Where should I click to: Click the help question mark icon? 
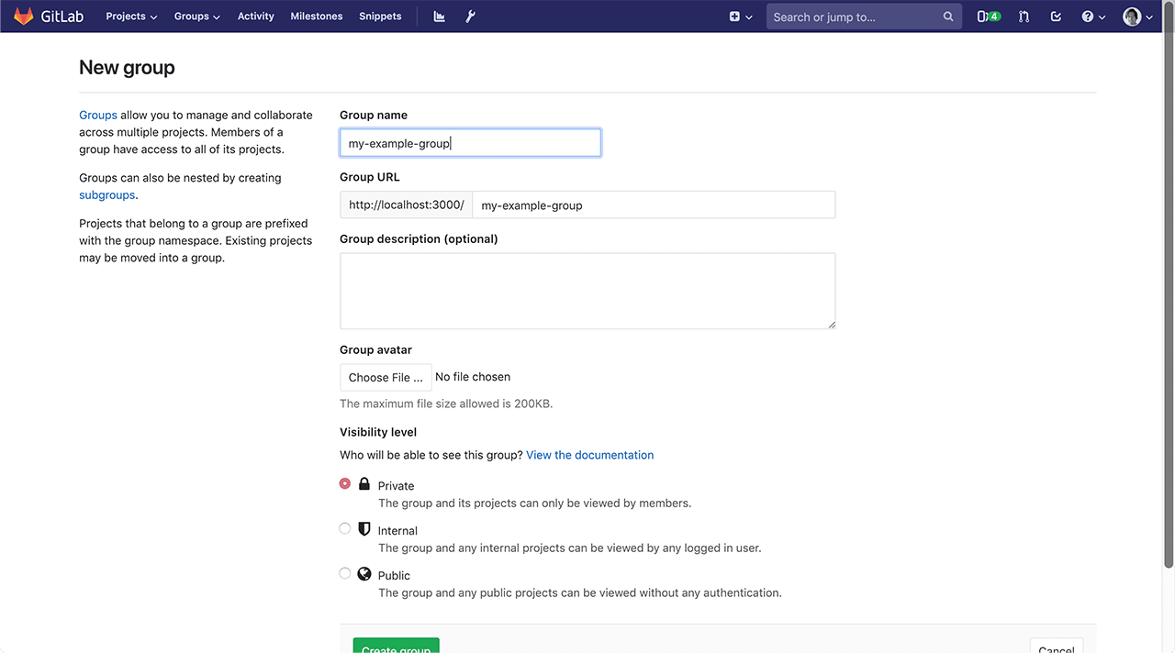(x=1089, y=16)
